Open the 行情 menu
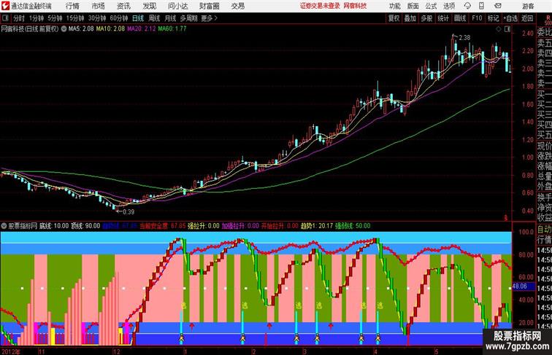Viewport: 552px width, 355px height. tap(72, 6)
